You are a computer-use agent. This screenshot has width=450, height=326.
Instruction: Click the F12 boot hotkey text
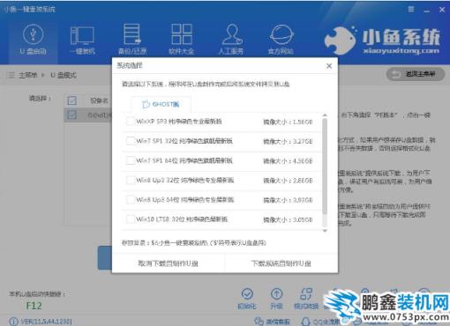tap(34, 306)
